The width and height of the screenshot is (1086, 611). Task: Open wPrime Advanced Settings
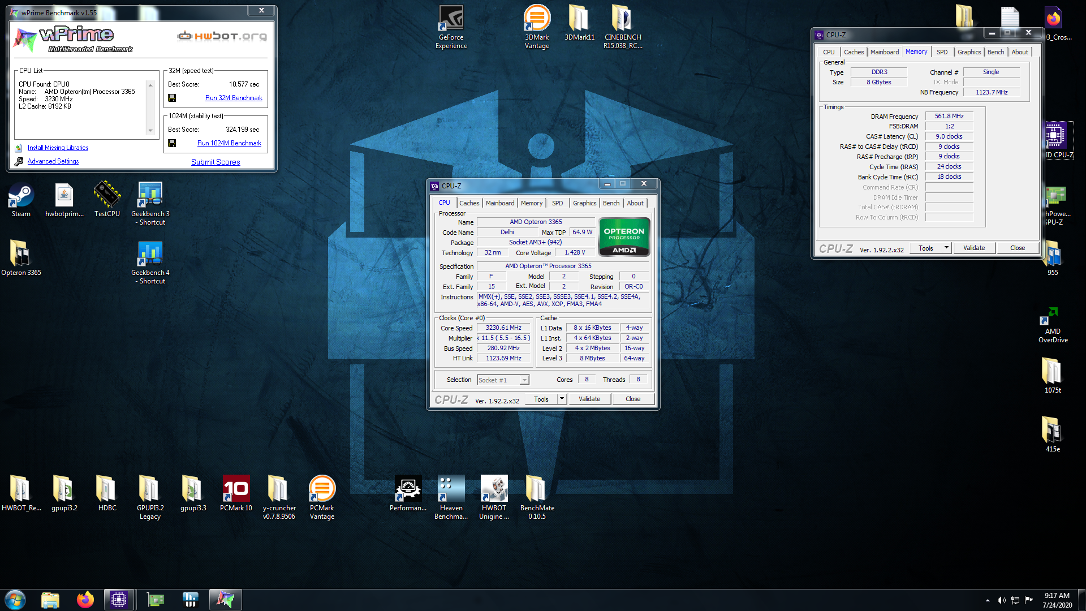[53, 161]
